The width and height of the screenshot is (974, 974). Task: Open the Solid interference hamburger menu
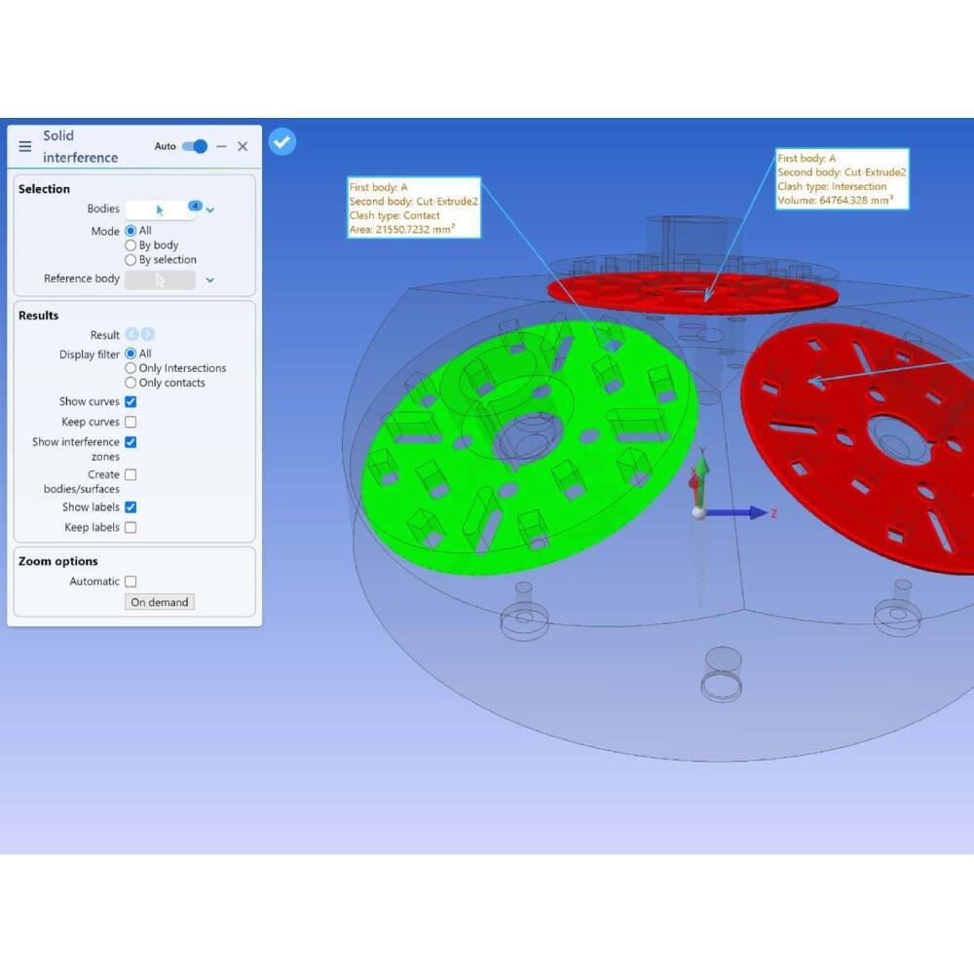[25, 146]
